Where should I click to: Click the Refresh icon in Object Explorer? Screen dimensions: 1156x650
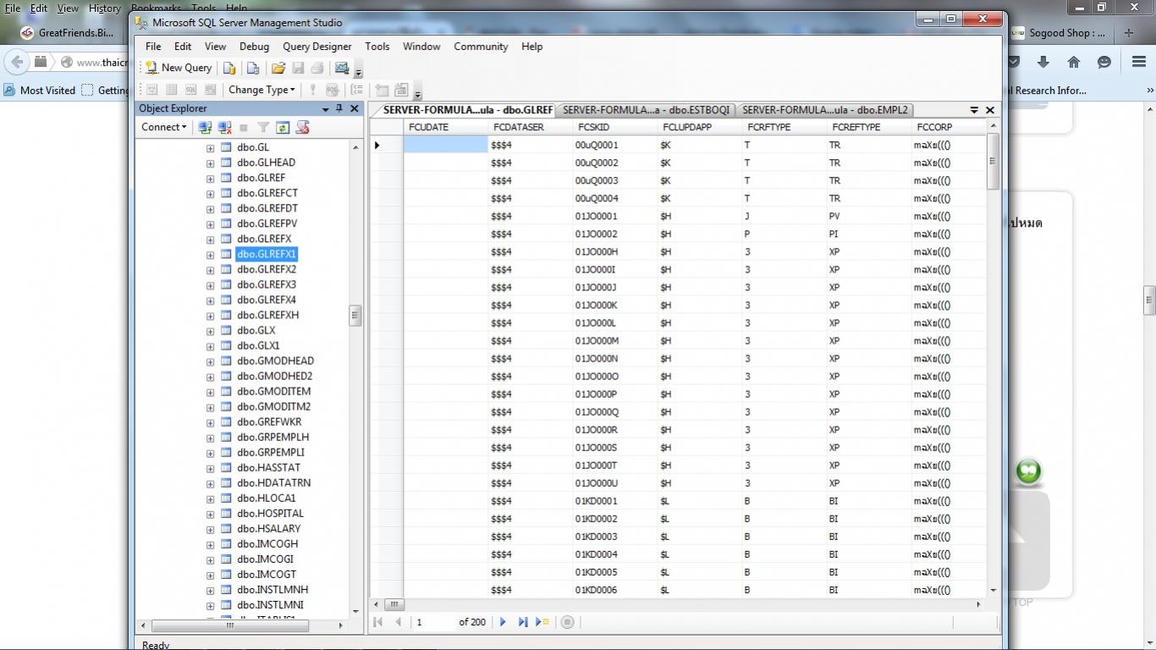click(283, 127)
